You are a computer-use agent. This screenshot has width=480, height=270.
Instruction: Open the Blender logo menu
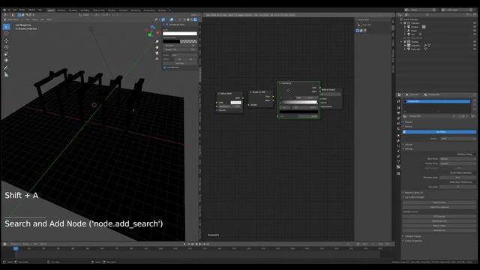coord(4,10)
